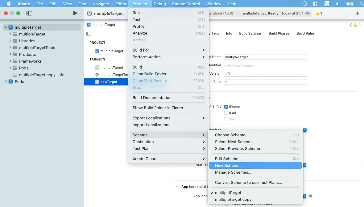The width and height of the screenshot is (364, 207).
Task: Open the App Icon dropdown
Action: [304, 196]
